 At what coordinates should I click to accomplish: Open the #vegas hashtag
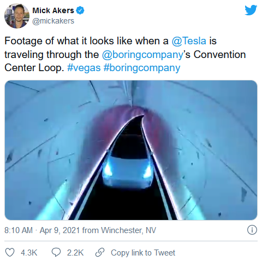click(84, 68)
